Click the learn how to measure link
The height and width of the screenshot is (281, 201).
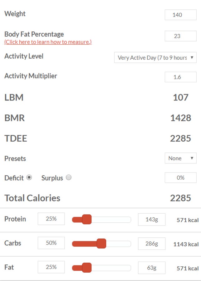48,42
